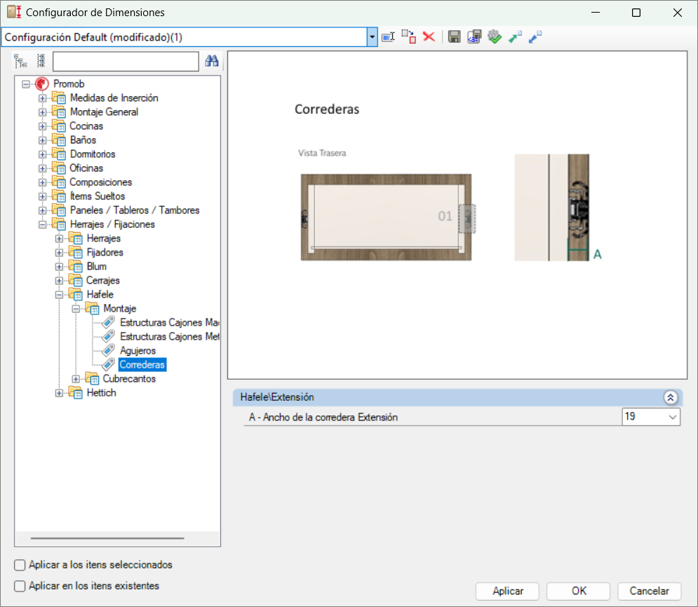Save configuration using the floppy disk icon
Image resolution: width=698 pixels, height=607 pixels.
point(454,37)
